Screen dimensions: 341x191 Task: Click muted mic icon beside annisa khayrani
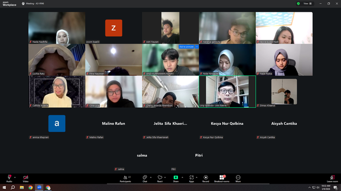tap(30, 137)
